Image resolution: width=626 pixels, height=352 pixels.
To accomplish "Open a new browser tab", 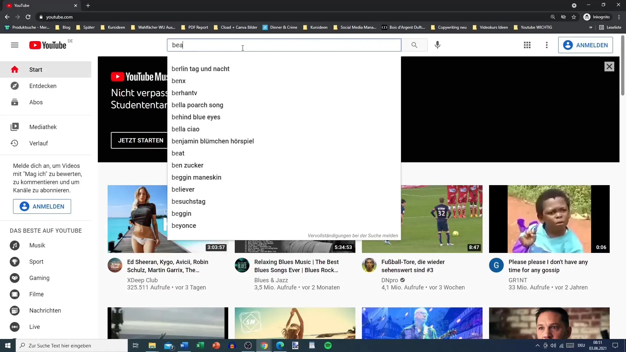I will (88, 6).
